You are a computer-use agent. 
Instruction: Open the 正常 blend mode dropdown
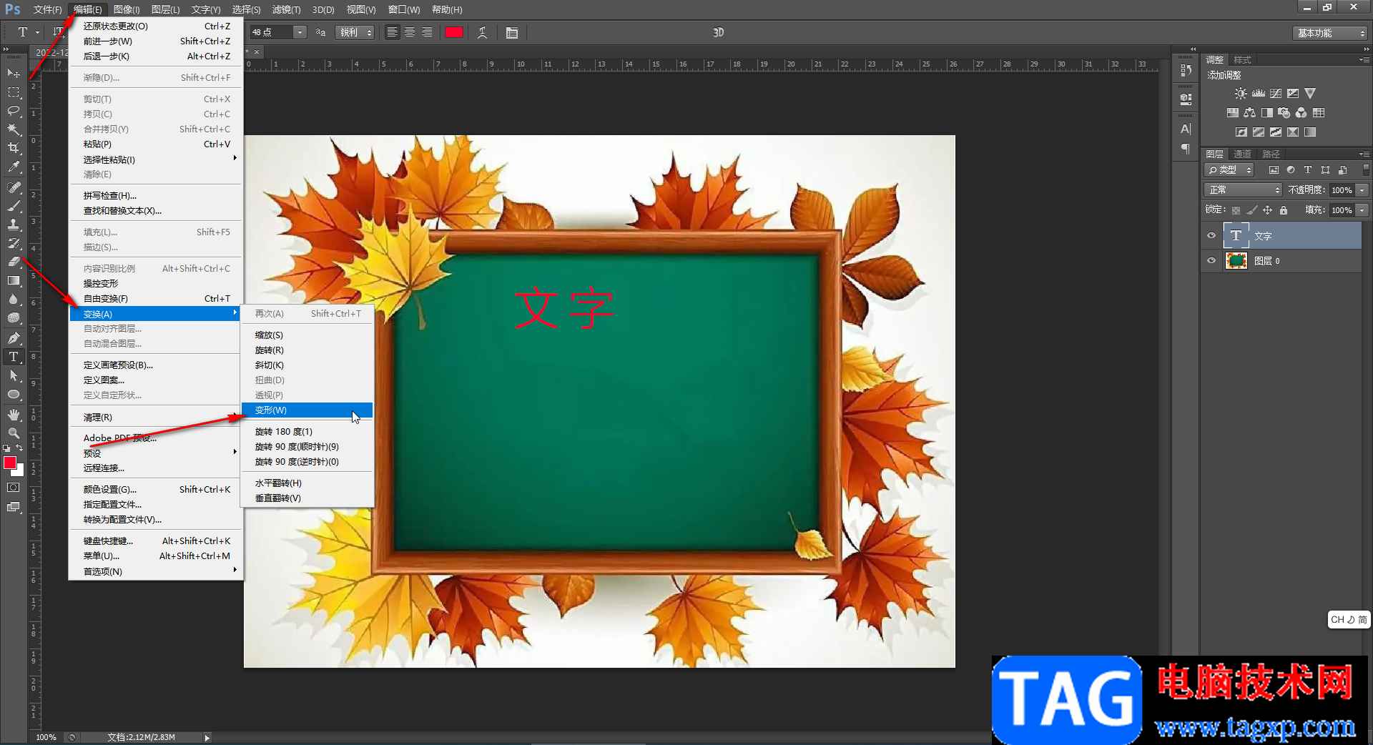[x=1244, y=190]
